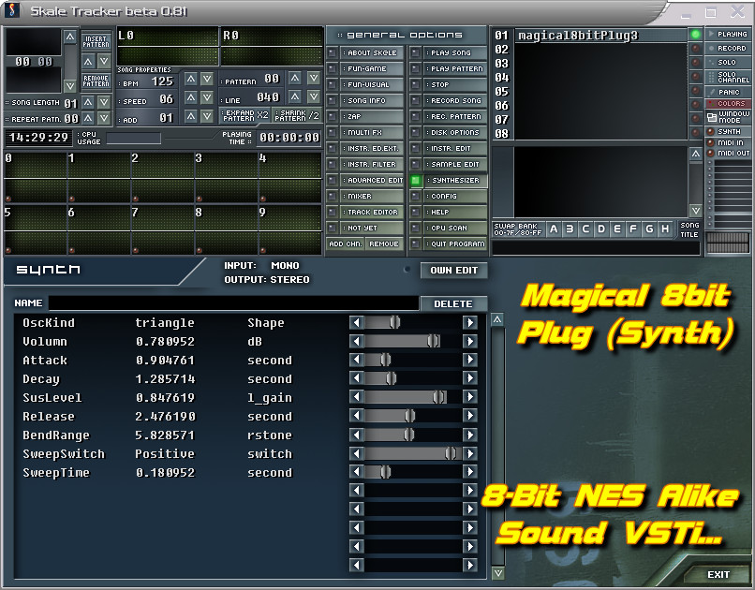Image resolution: width=755 pixels, height=590 pixels.
Task: Increase Song Length with up arrow
Action: tap(88, 102)
